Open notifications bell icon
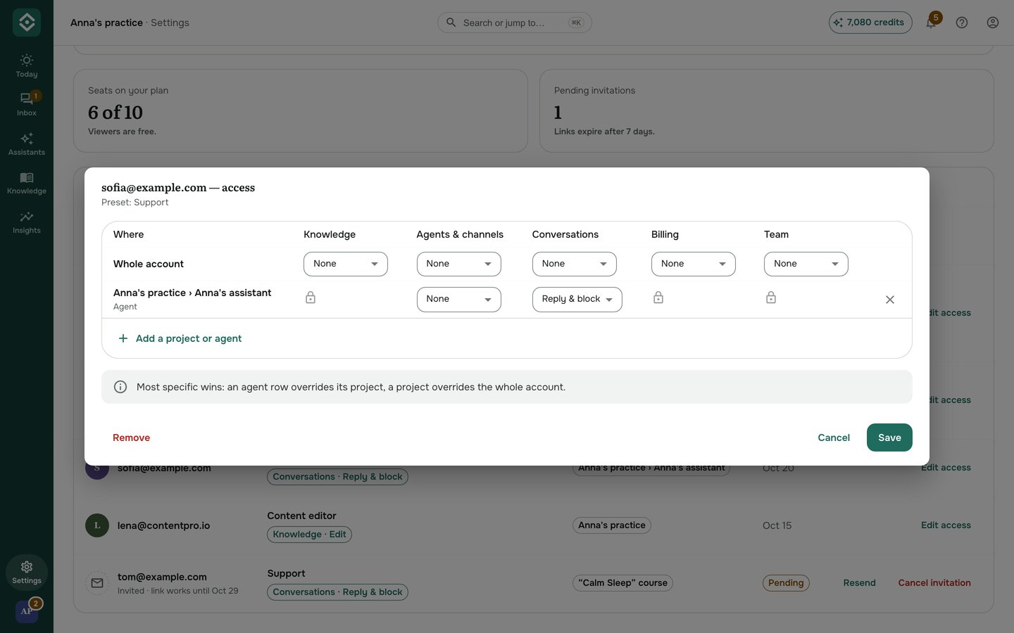 pos(931,23)
